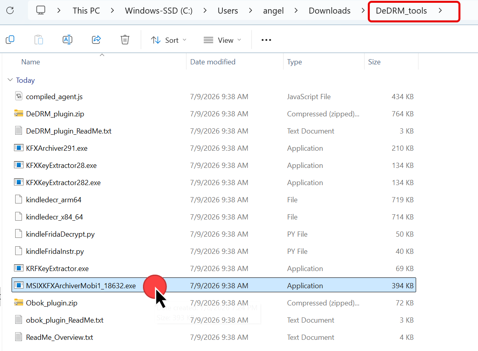Go to angel folder in breadcrumb
478x351 pixels.
(273, 11)
